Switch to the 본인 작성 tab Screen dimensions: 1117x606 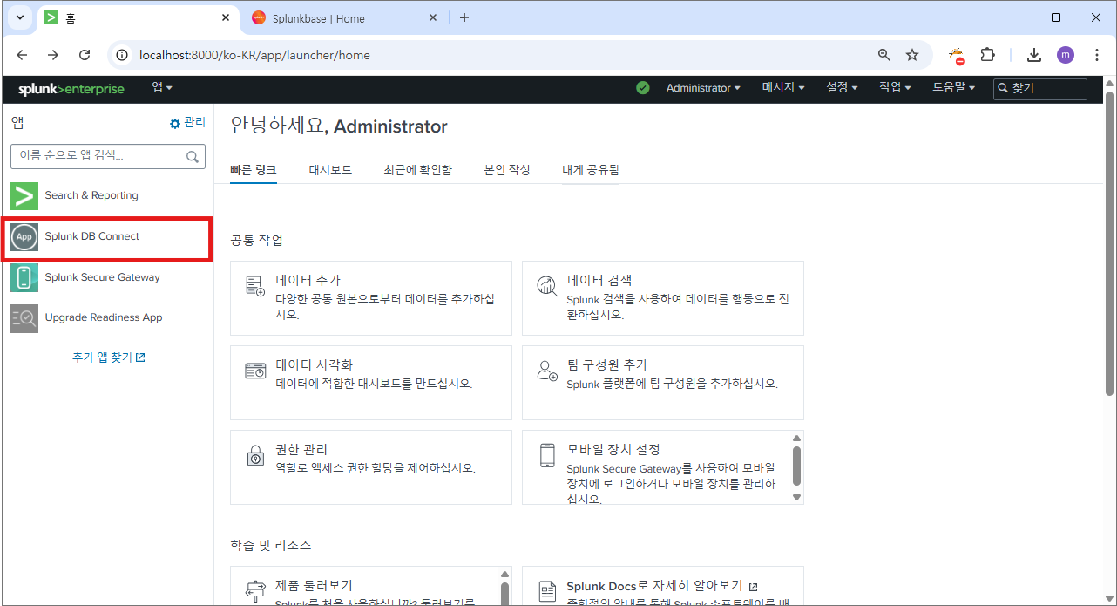click(507, 170)
